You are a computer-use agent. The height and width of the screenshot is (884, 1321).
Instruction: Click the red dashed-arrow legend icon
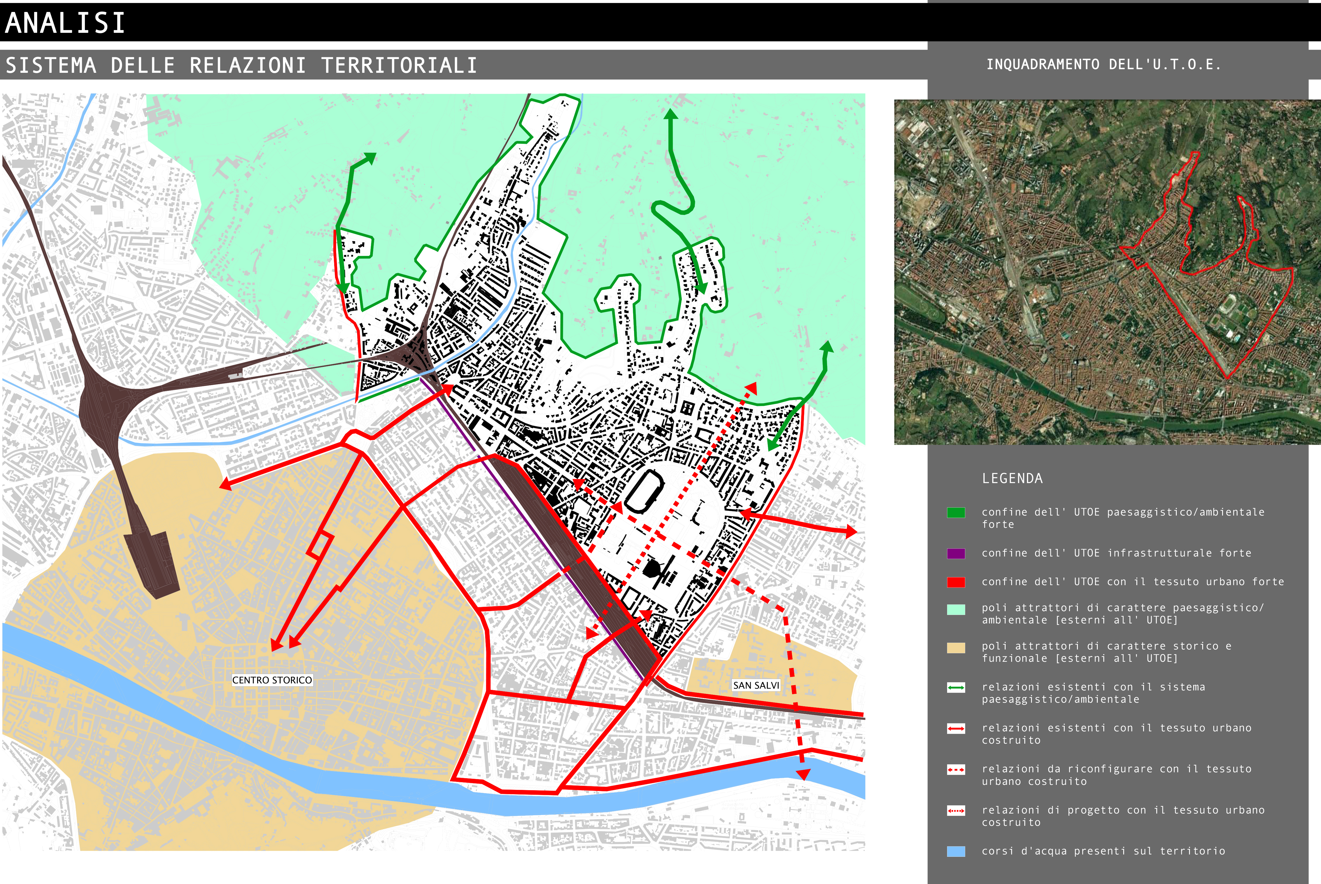click(x=956, y=770)
